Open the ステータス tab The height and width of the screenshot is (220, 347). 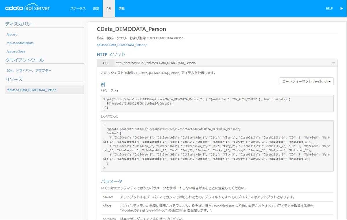click(x=78, y=8)
